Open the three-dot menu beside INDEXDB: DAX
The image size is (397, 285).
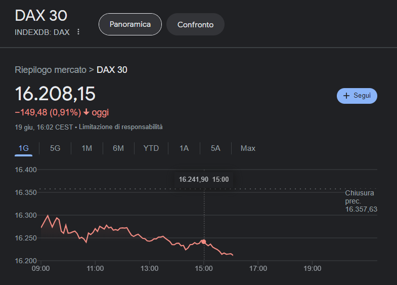click(x=78, y=32)
